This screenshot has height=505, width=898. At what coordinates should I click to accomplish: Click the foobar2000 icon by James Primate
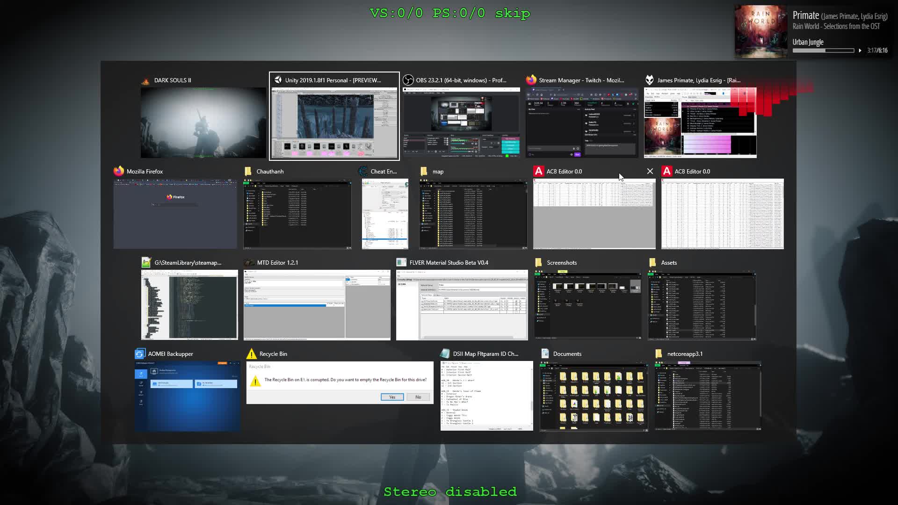649,80
